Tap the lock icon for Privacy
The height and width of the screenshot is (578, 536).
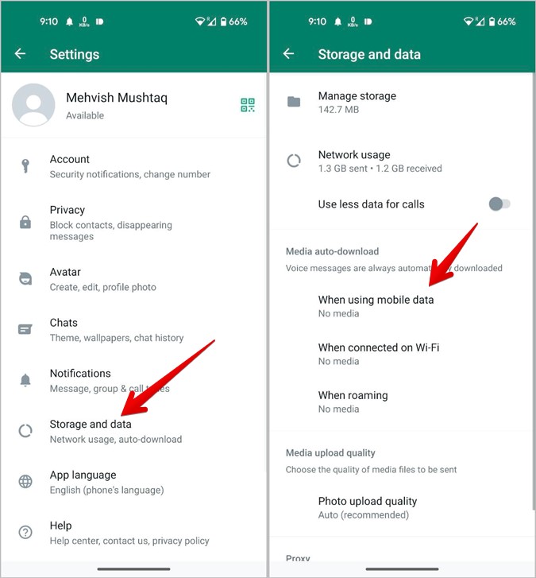point(25,223)
